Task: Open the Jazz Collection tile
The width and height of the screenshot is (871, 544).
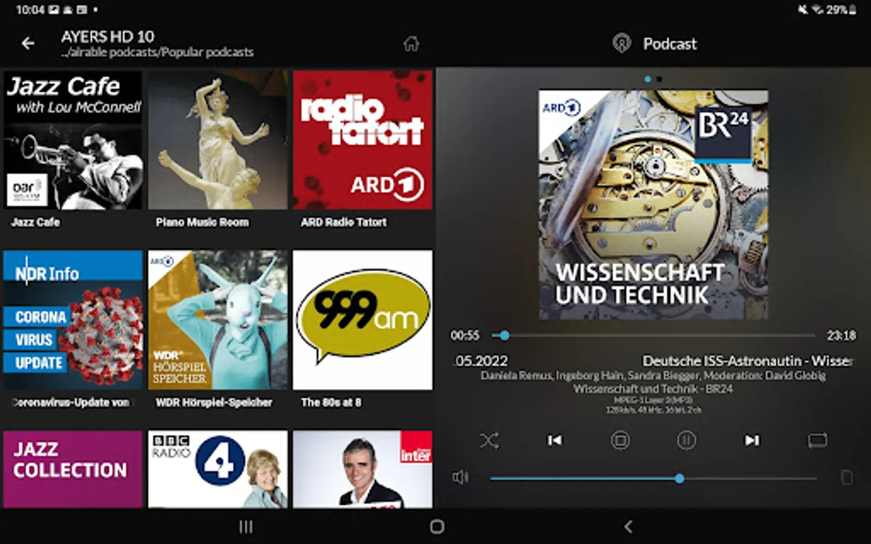Action: (73, 469)
